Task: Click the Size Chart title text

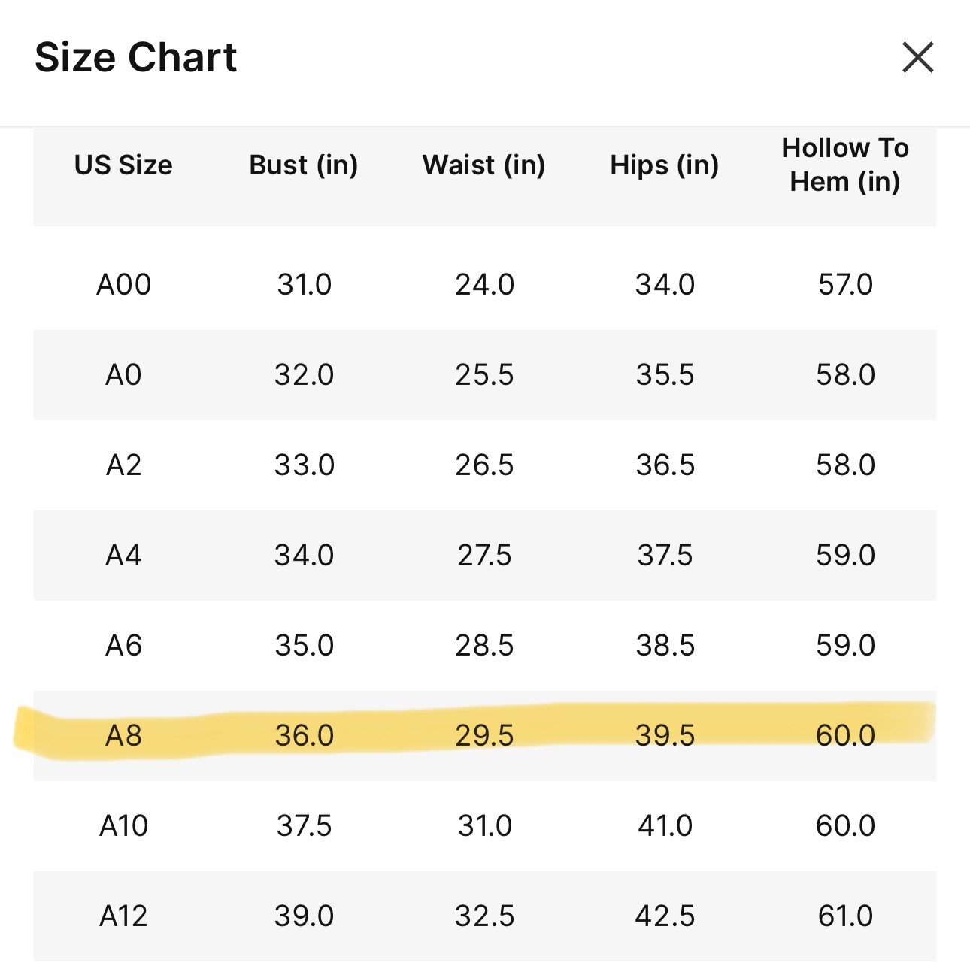Action: coord(136,57)
